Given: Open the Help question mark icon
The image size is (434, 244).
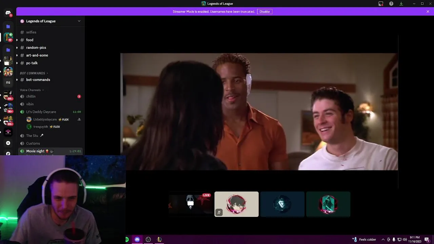Looking at the screenshot, I should (x=391, y=4).
